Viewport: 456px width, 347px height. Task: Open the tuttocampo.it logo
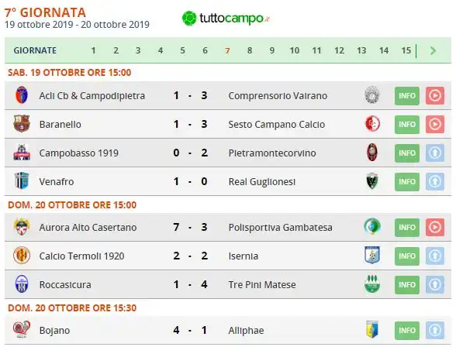pyautogui.click(x=226, y=19)
